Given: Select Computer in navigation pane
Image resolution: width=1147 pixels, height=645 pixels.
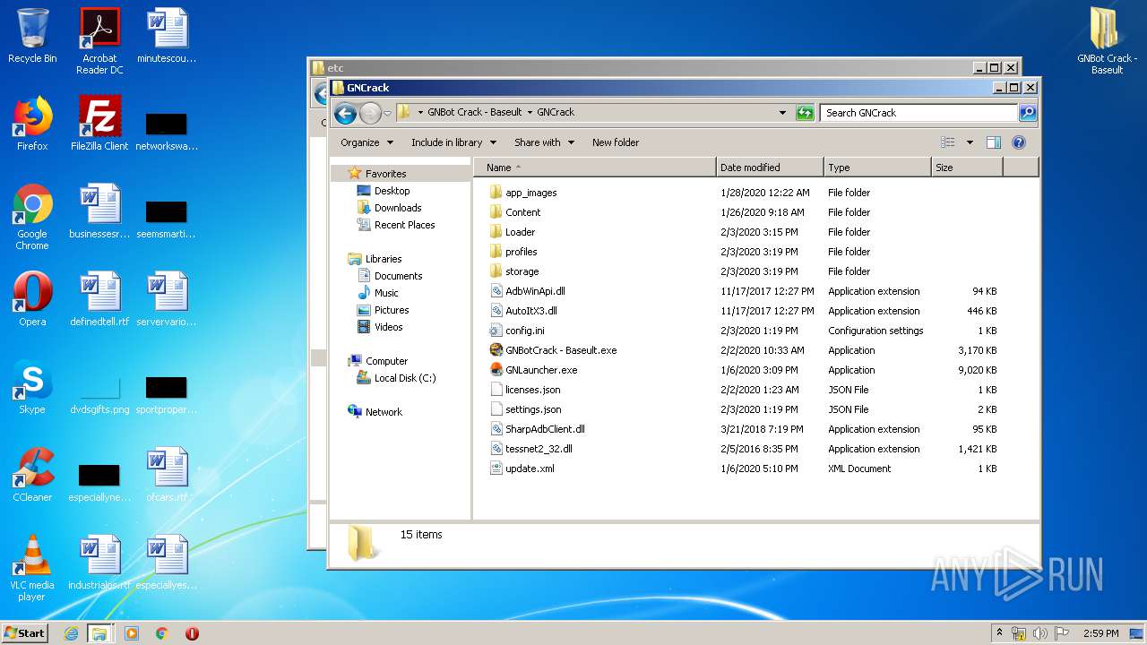Looking at the screenshot, I should coord(377,361).
